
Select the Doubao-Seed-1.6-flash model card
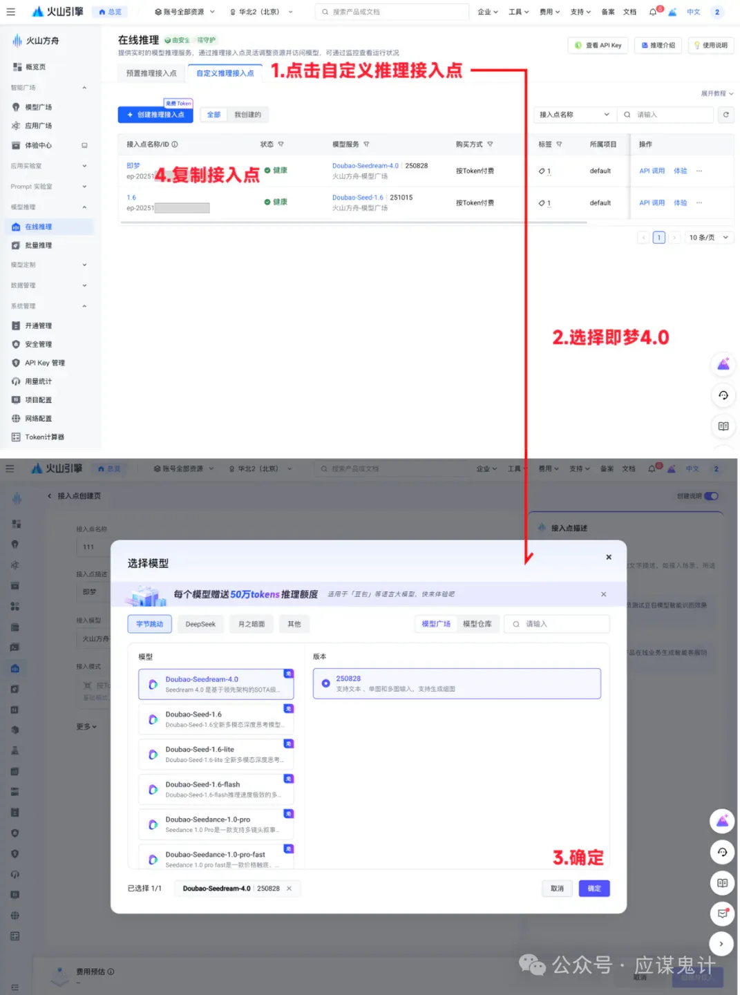click(216, 789)
